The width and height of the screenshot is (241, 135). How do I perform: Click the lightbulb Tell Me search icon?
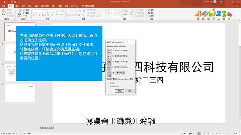click(x=83, y=6)
